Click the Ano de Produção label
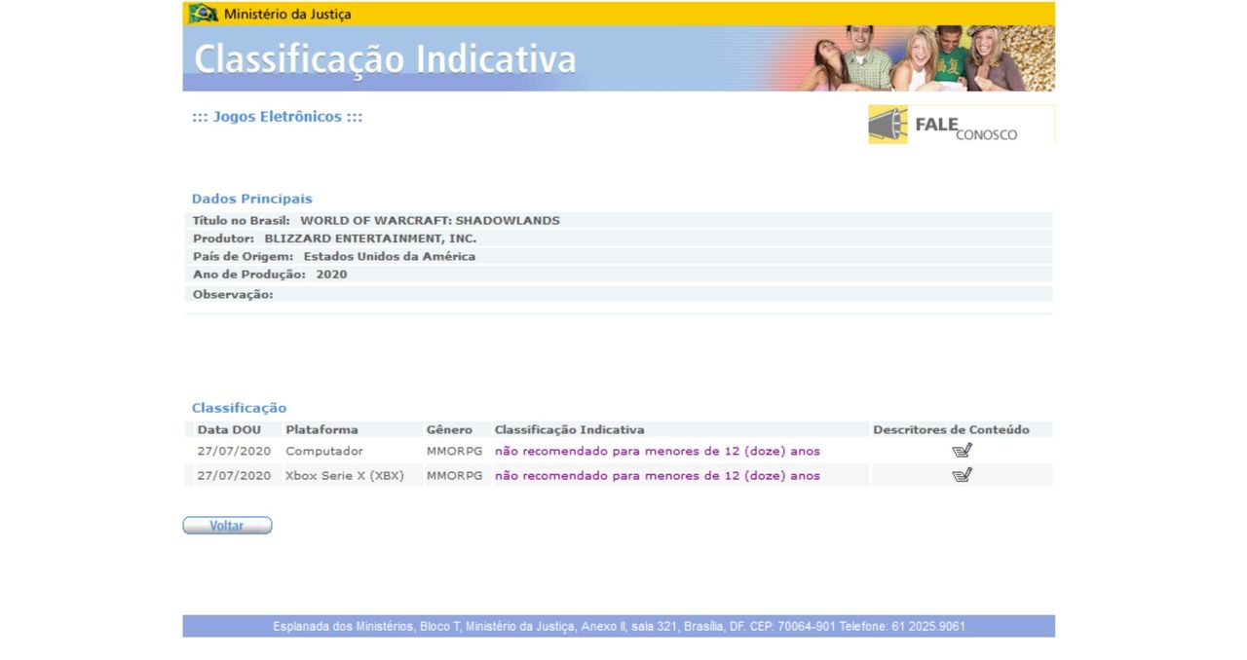 249,275
